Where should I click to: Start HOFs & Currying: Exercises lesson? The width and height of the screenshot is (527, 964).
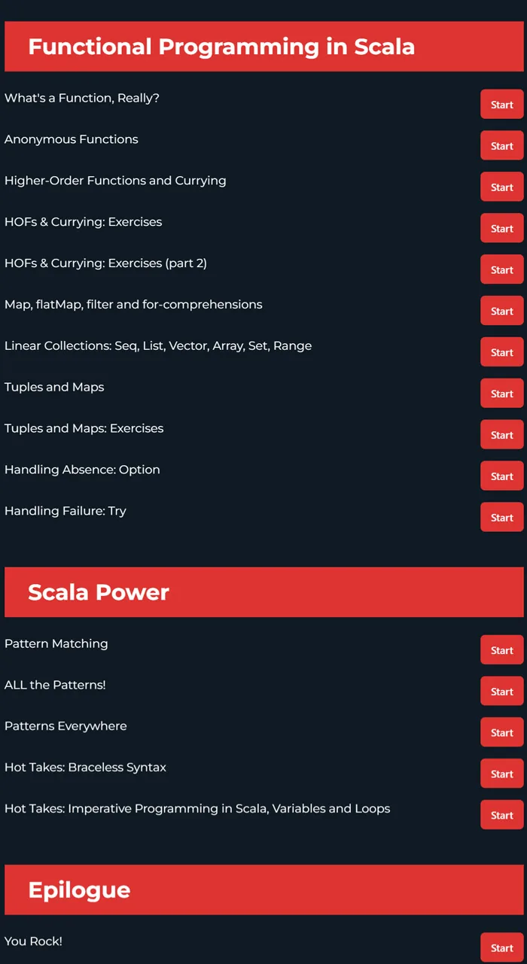coord(502,229)
